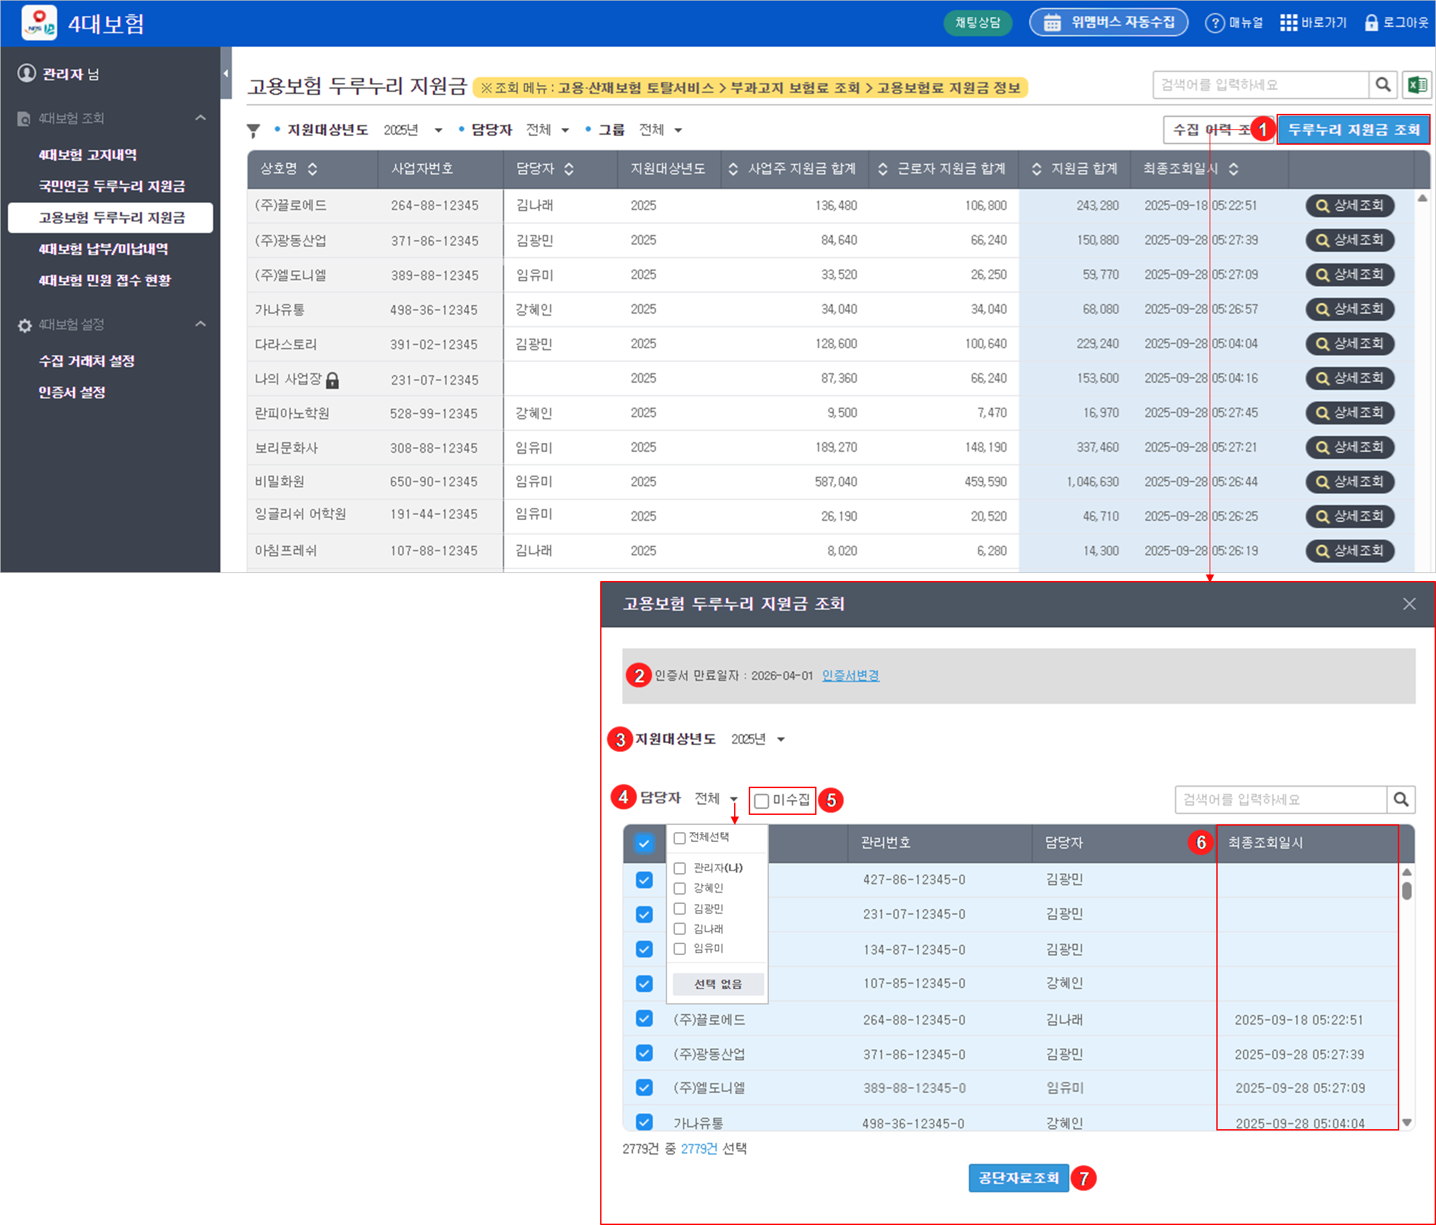1436x1225 pixels.
Task: Click the top search magnifier icon
Action: pyautogui.click(x=1382, y=84)
